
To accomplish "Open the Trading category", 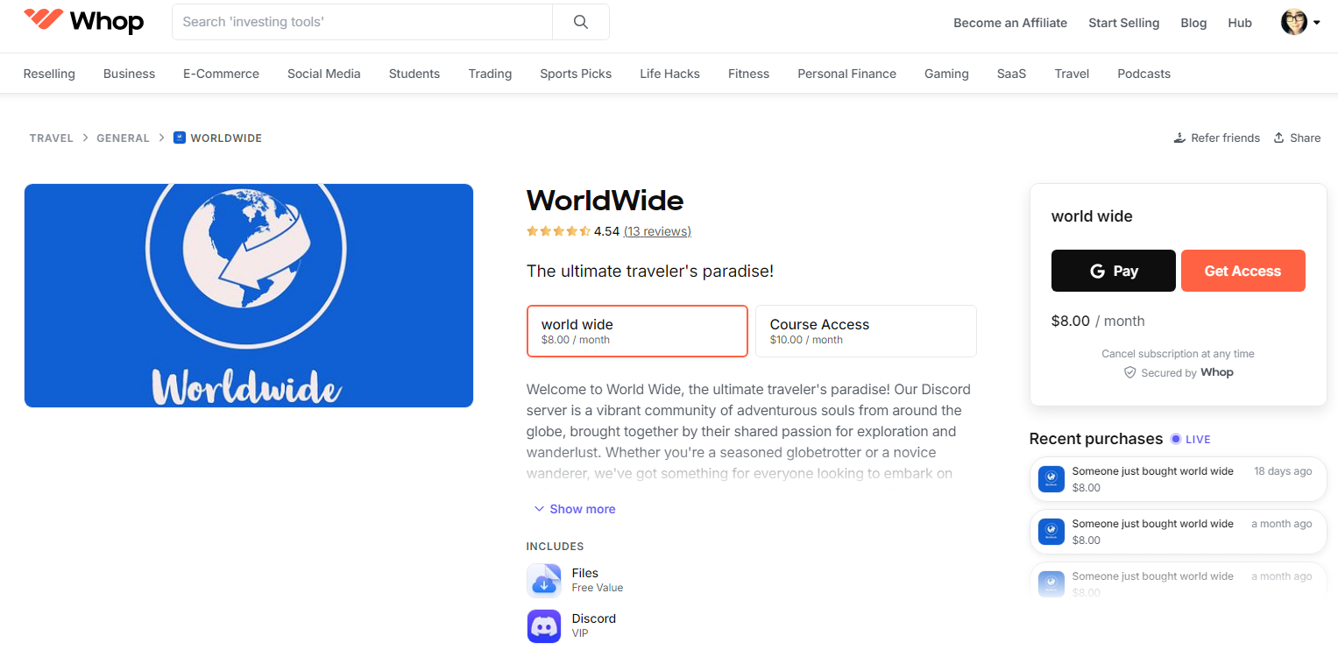I will (490, 74).
